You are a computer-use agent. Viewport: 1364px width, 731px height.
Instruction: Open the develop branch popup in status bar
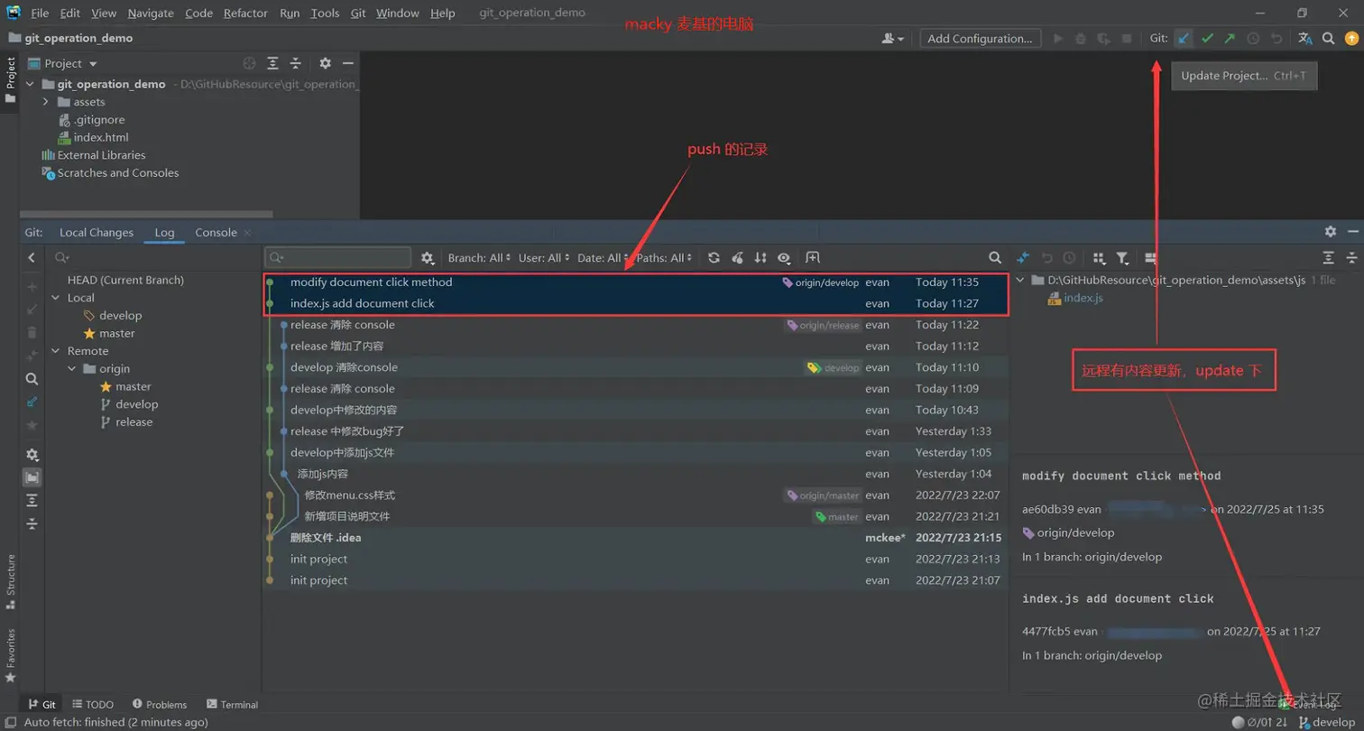(1332, 721)
